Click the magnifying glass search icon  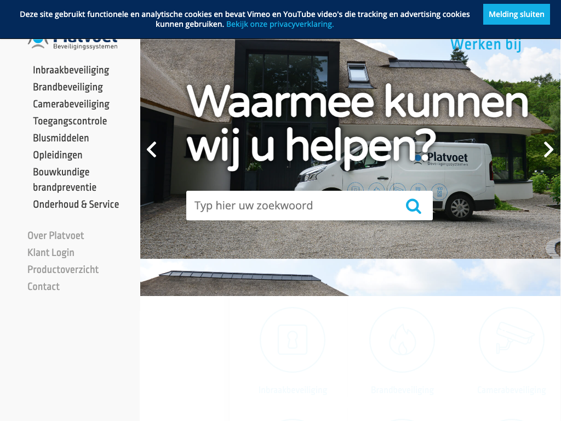point(414,206)
